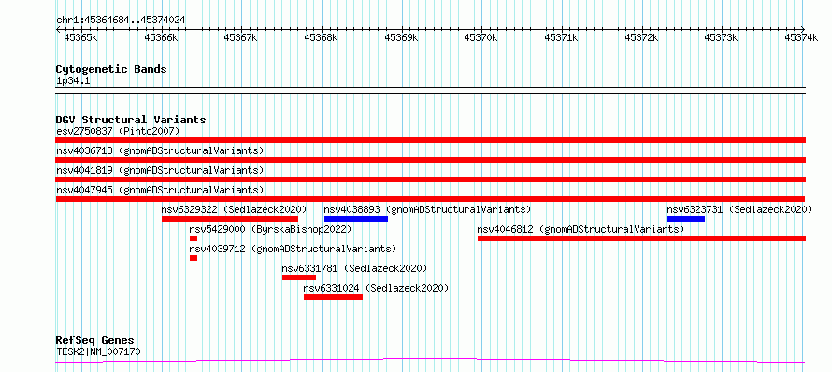Click the red bar under nsv4047945

[430, 199]
